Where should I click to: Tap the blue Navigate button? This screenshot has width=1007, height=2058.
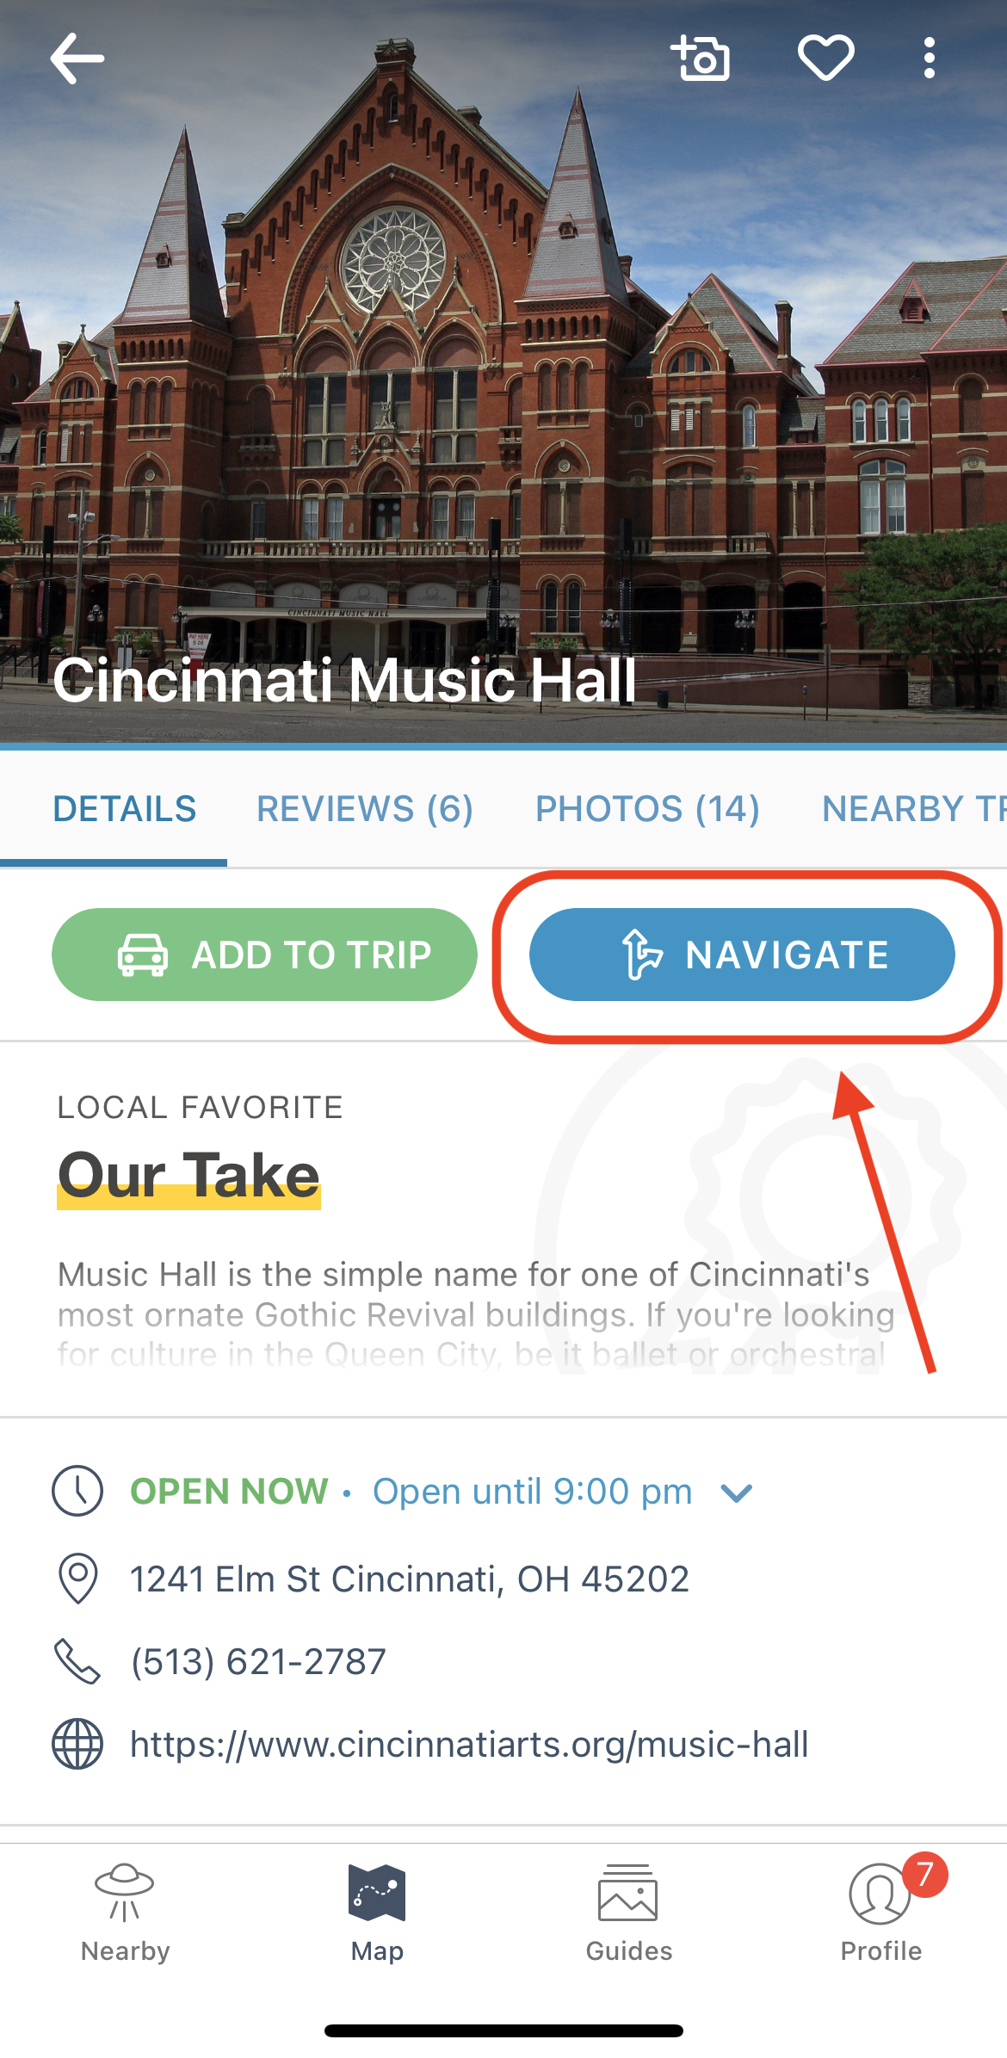742,955
